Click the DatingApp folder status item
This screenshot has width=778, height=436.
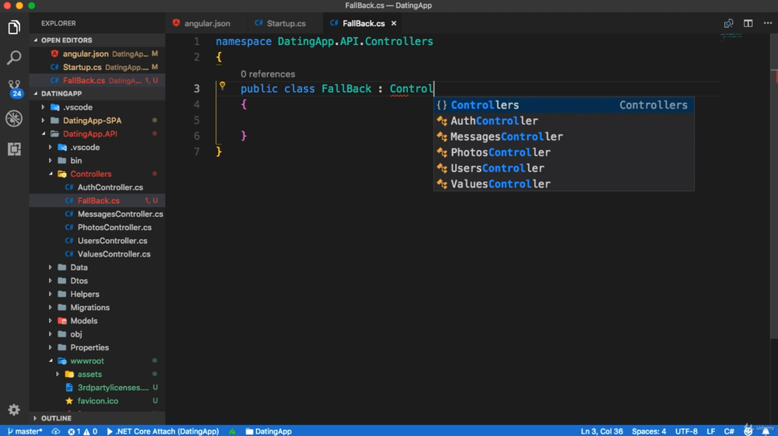pyautogui.click(x=268, y=431)
